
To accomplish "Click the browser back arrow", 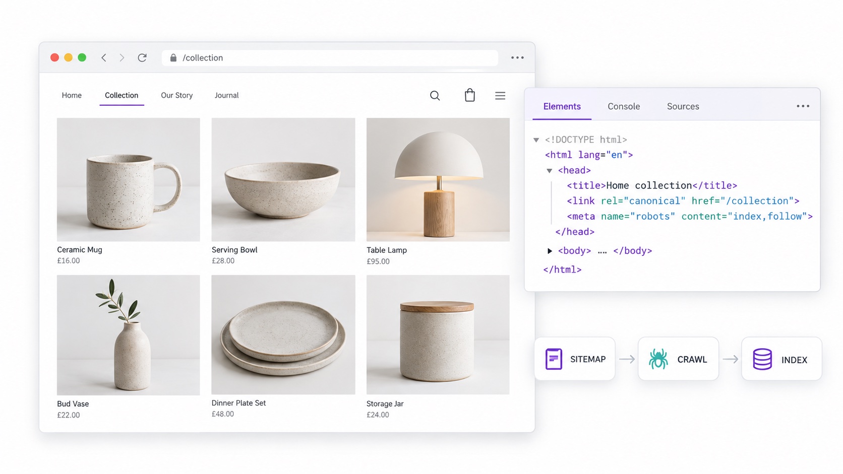I will pos(104,57).
